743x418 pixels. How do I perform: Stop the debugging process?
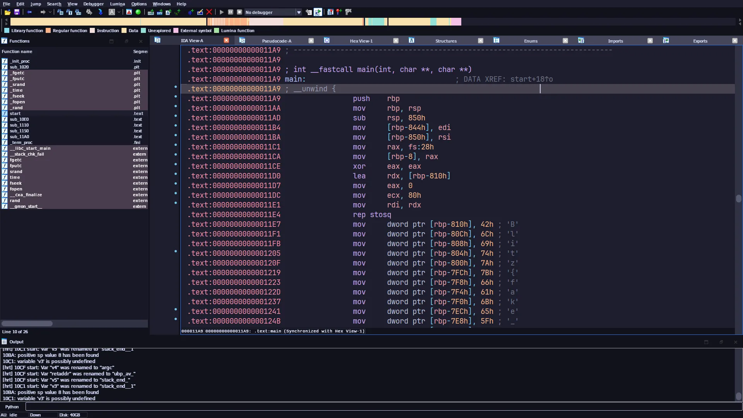pos(240,12)
